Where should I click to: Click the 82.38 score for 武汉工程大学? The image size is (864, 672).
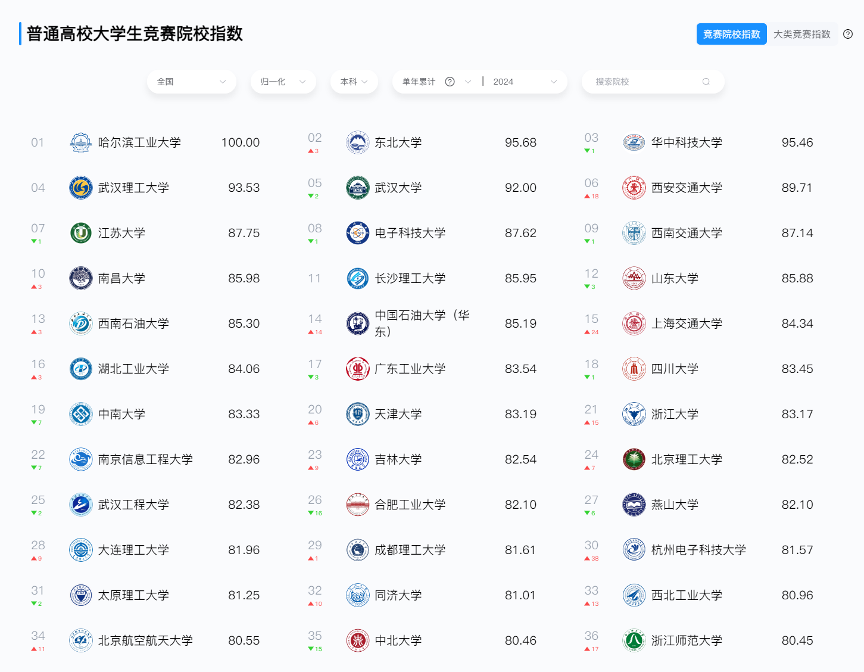(x=244, y=505)
